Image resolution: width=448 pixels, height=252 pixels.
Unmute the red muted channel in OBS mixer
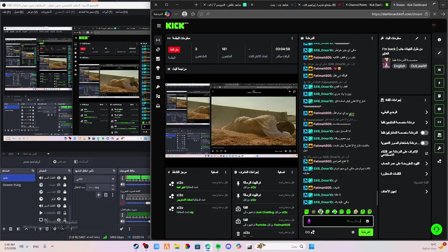[122, 203]
